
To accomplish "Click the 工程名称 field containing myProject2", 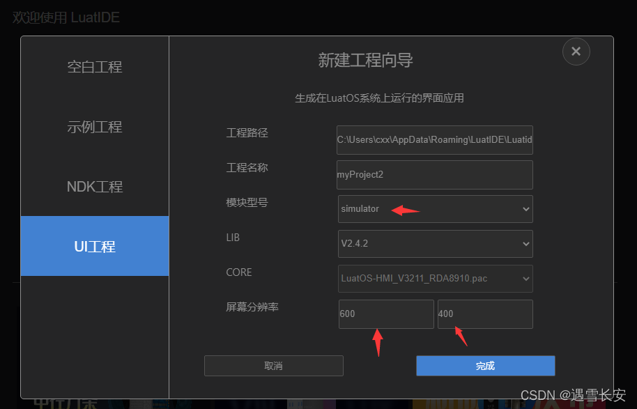I will point(435,175).
